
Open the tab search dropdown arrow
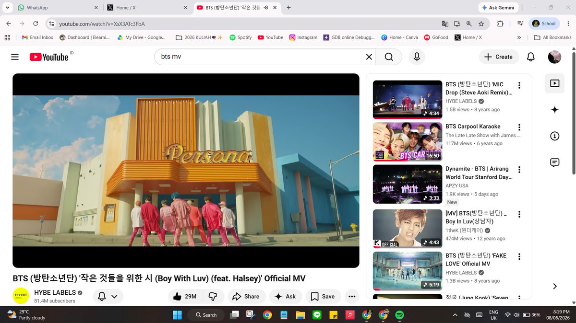(x=7, y=8)
